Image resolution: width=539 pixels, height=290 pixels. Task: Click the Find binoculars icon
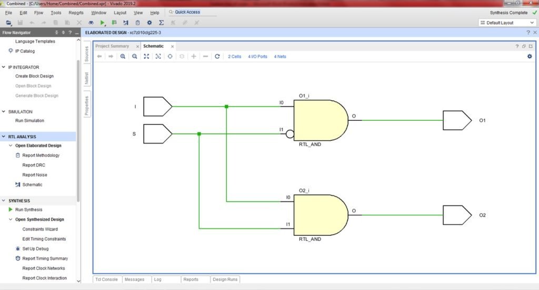click(x=91, y=23)
